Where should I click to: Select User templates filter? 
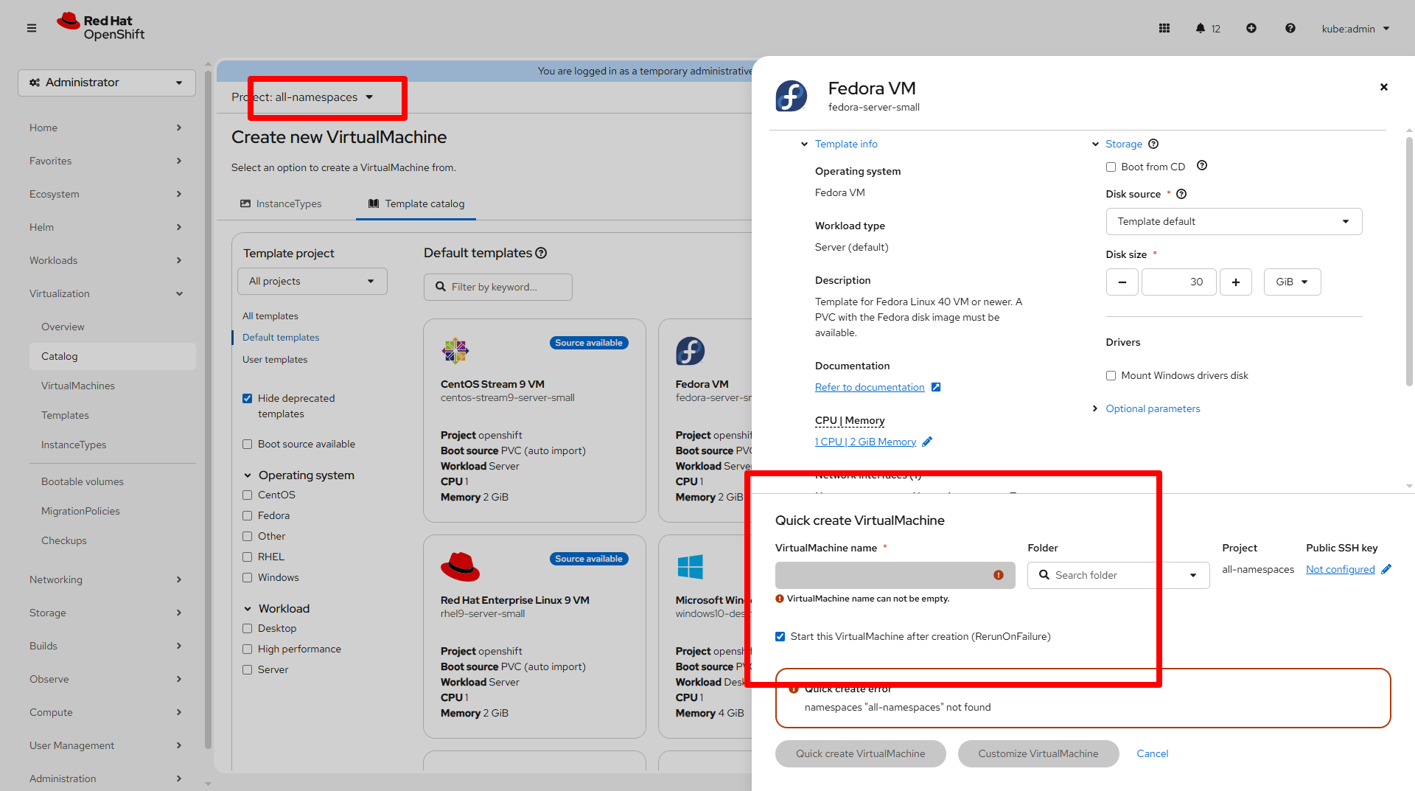(275, 359)
